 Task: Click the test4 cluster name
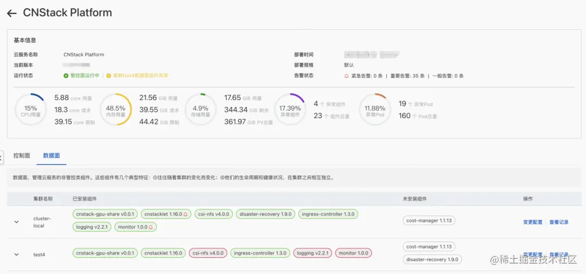click(39, 255)
